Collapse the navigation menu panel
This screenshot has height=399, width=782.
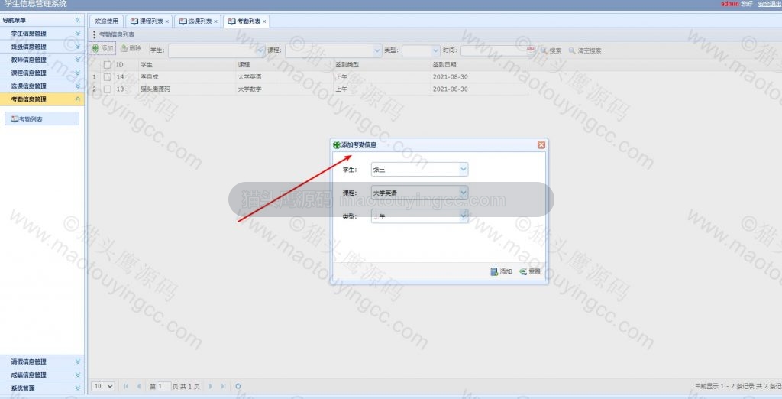point(77,20)
